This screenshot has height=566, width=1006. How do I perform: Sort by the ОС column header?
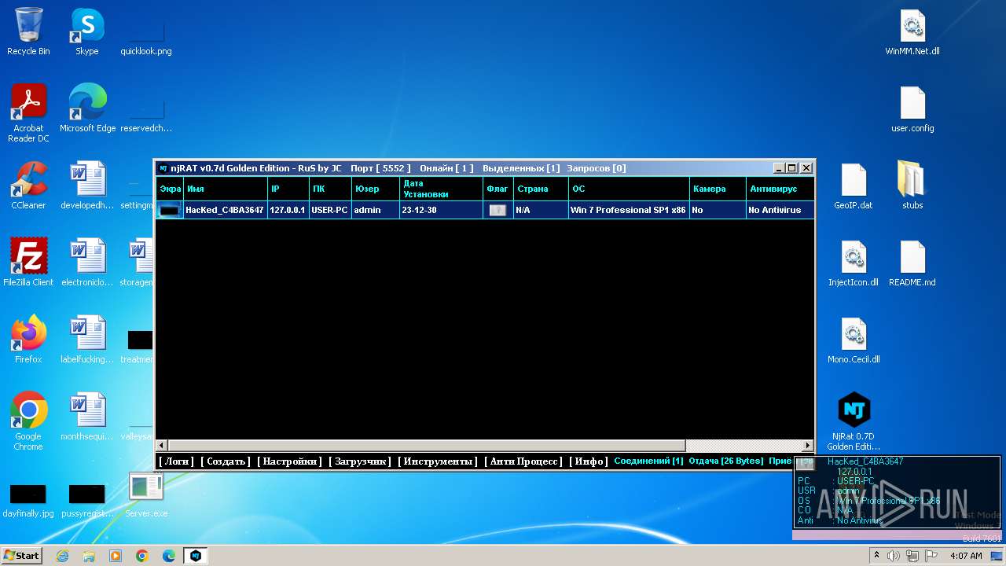click(630, 189)
